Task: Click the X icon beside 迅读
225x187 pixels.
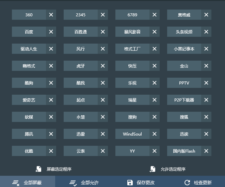Action: point(206,134)
